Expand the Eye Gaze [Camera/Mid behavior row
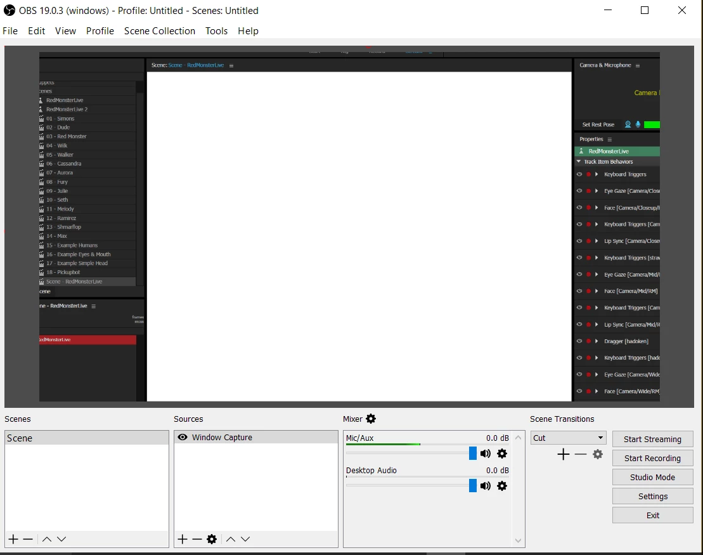 point(597,275)
